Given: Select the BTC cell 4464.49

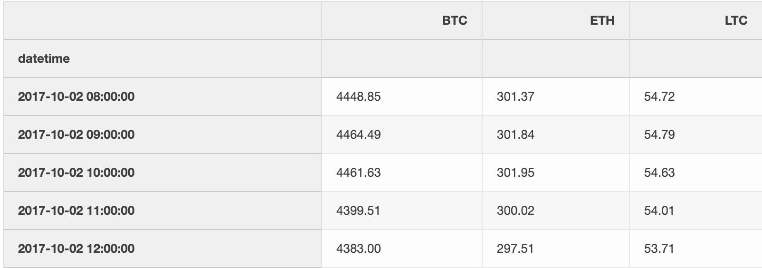Looking at the screenshot, I should coord(358,134).
